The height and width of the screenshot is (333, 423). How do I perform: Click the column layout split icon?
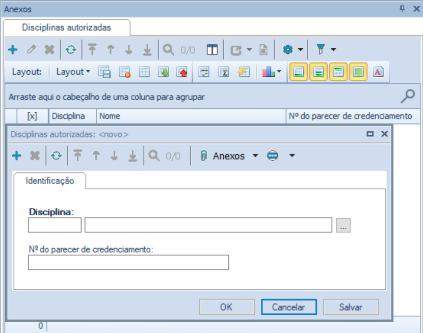point(212,50)
